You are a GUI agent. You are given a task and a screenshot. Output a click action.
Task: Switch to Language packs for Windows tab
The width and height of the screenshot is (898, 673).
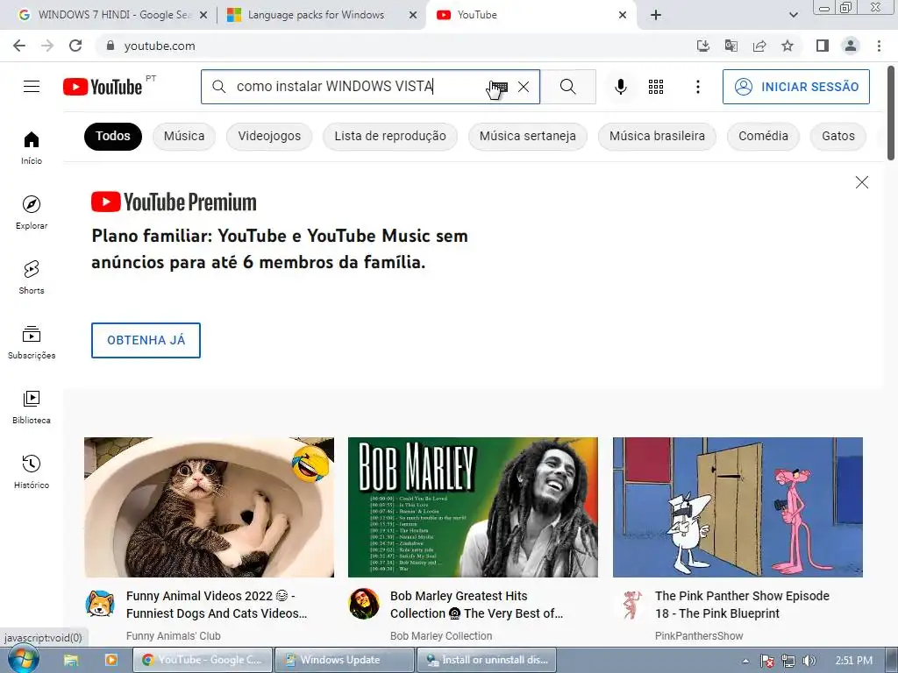315,15
